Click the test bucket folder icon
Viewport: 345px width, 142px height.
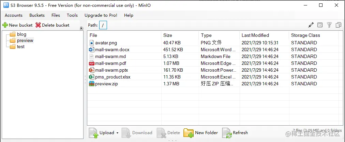[x=13, y=47]
